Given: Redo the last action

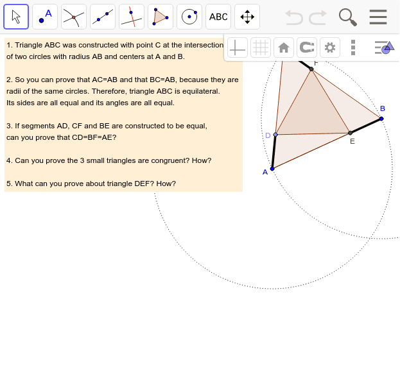Looking at the screenshot, I should 318,17.
